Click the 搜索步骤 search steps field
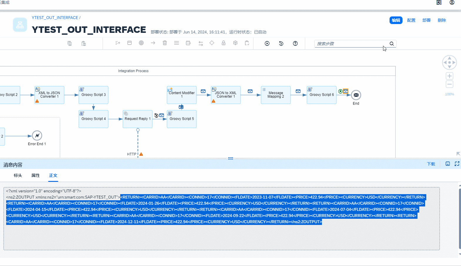 (350, 44)
